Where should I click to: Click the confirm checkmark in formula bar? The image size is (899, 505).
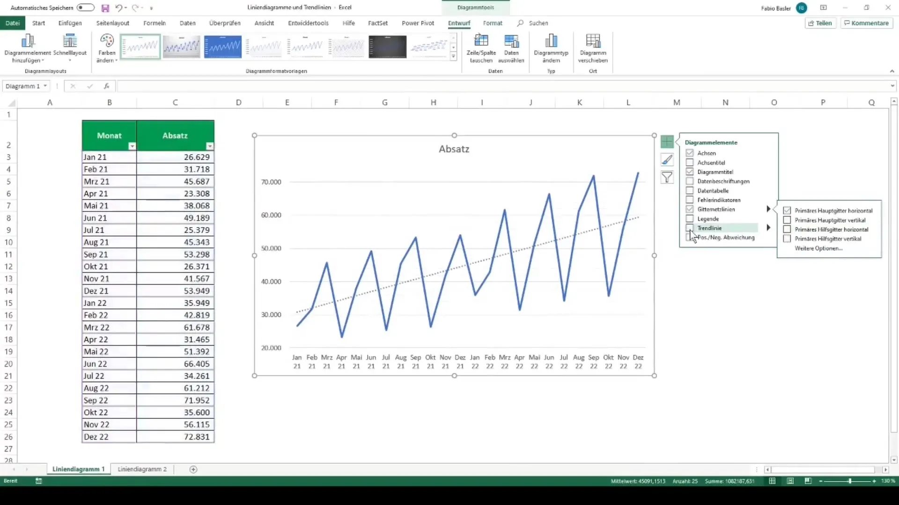click(x=89, y=86)
